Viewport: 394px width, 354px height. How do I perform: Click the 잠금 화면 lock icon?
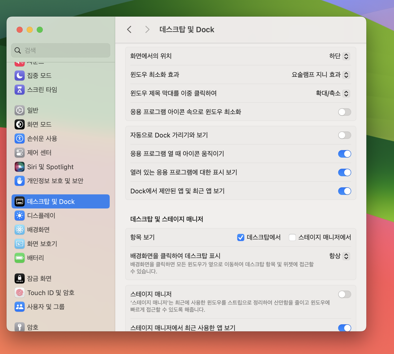(x=20, y=278)
